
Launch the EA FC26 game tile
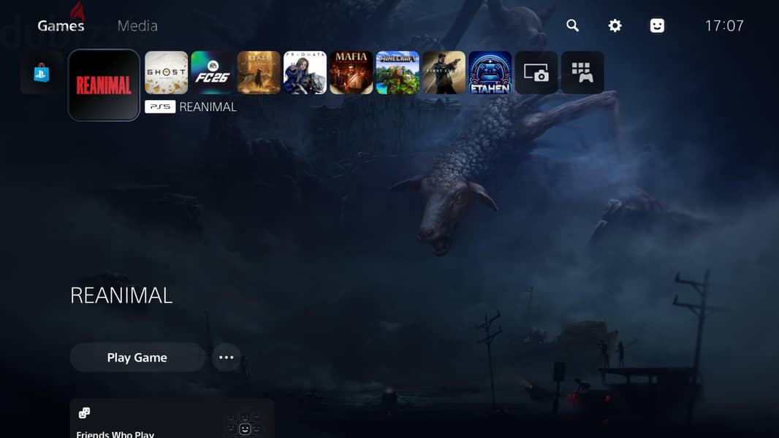213,72
